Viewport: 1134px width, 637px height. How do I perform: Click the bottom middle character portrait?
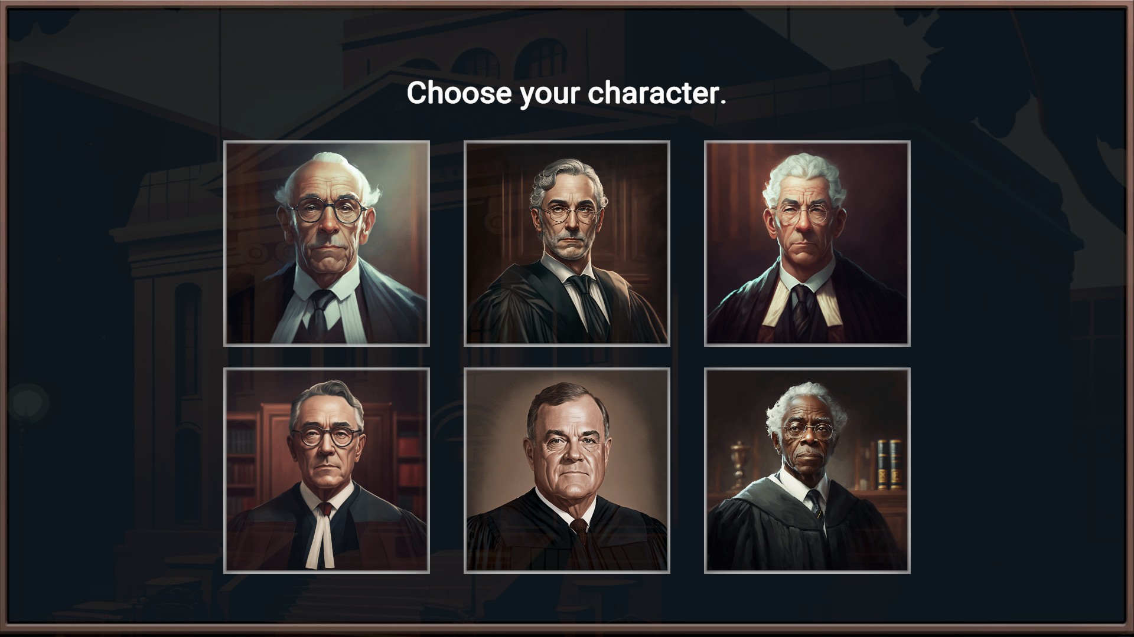[567, 470]
